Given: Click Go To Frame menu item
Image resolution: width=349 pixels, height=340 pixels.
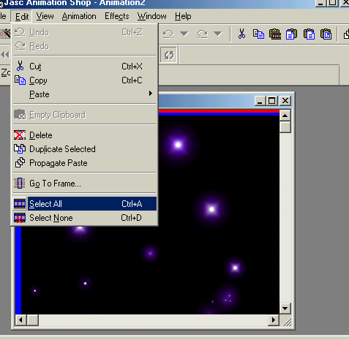Looking at the screenshot, I should 85,184.
